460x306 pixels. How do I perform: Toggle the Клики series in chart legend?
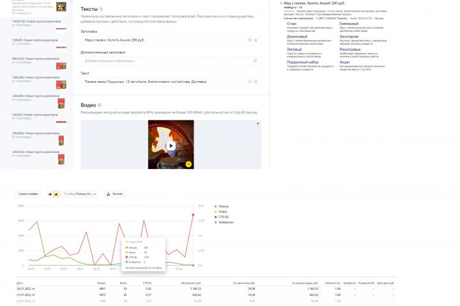coord(221,212)
